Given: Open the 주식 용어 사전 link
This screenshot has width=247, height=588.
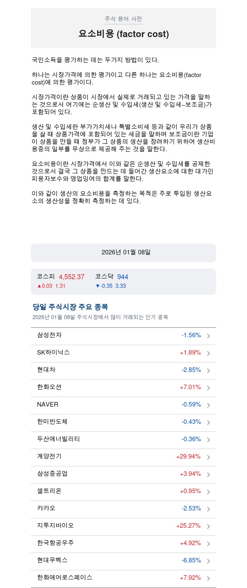Looking at the screenshot, I should coord(123,19).
